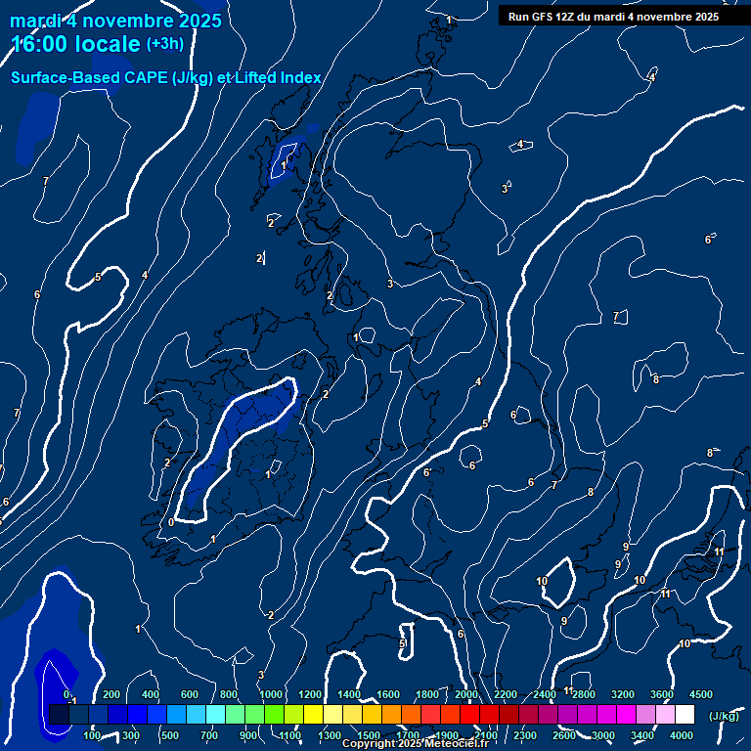Screen dimensions: 751x751
Task: Click the '1800' label above the color scale
Action: tap(427, 694)
